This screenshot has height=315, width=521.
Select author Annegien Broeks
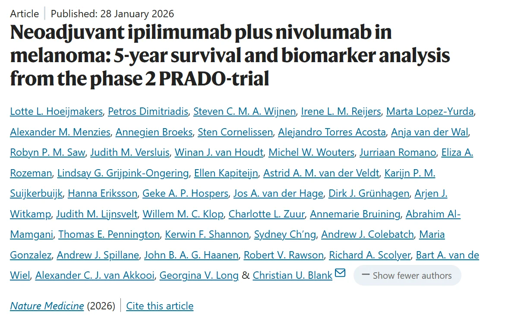(x=154, y=132)
